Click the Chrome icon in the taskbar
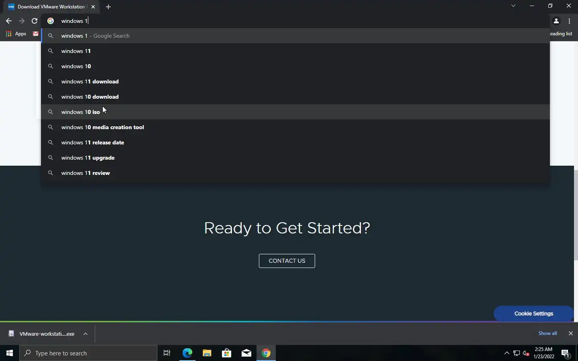This screenshot has width=578, height=361. pos(266,353)
